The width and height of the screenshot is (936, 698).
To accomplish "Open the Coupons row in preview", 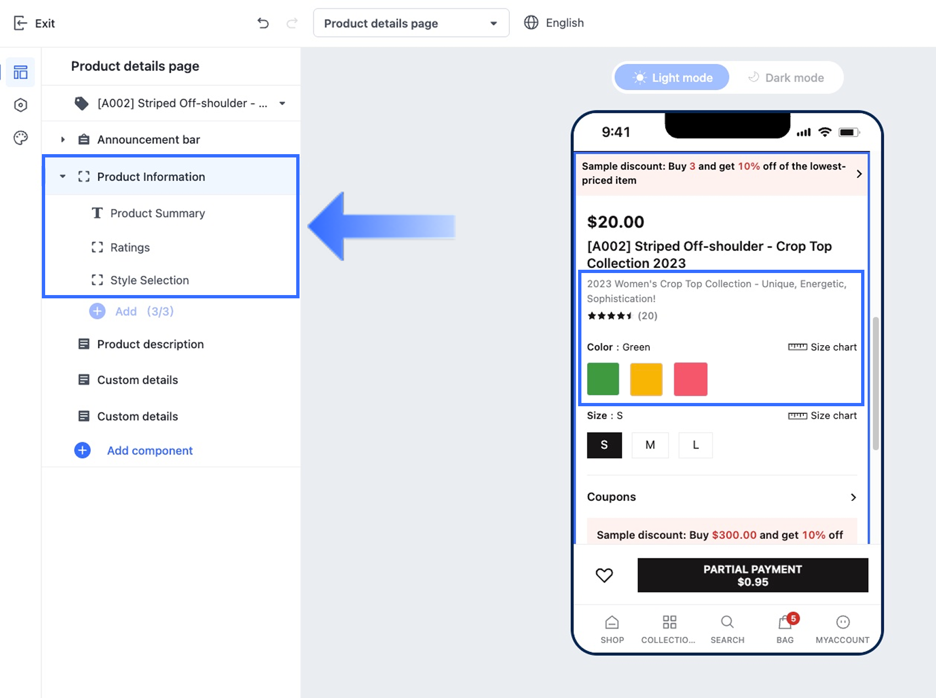I will pos(721,497).
